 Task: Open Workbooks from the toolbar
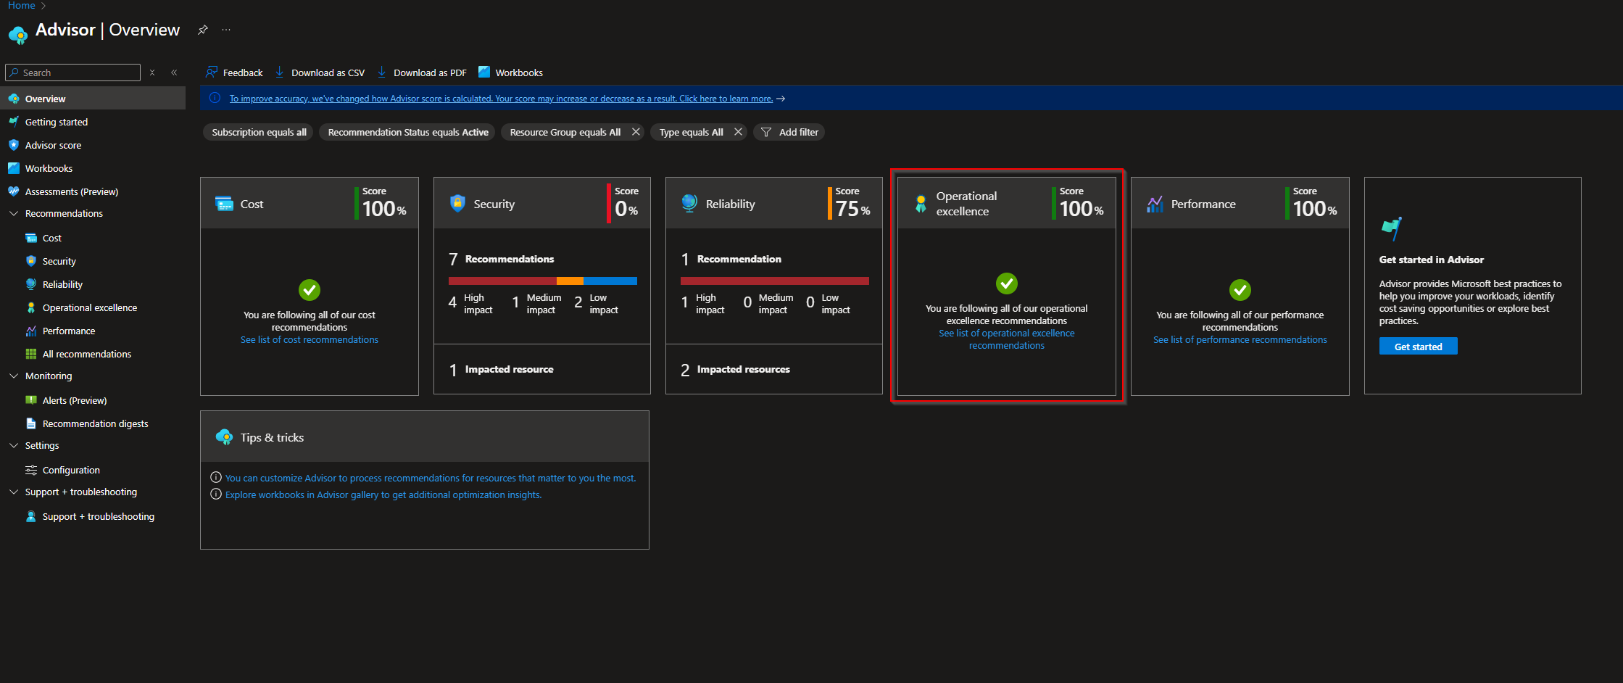[x=510, y=73]
